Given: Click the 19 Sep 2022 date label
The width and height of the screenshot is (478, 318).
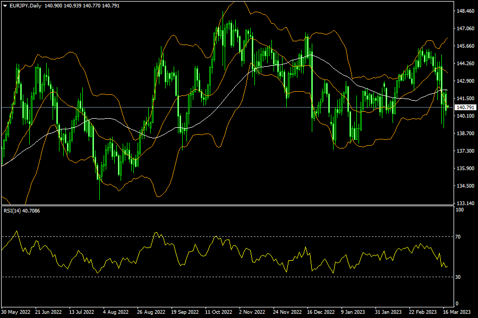Looking at the screenshot, I should coord(184,312).
